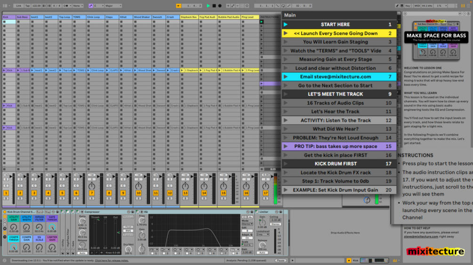Toggle the Draw mode pencil icon
This screenshot has height=265, width=473.
pyautogui.click(x=397, y=6)
